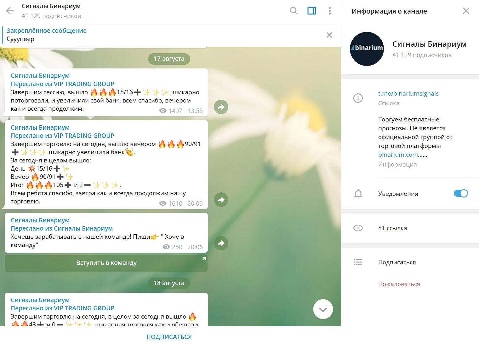This screenshot has width=479, height=346.
Task: Forward the 20:05 message
Action: click(221, 200)
